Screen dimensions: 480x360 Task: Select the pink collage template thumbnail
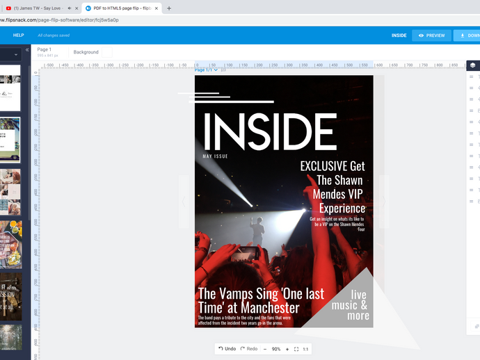(x=10, y=192)
